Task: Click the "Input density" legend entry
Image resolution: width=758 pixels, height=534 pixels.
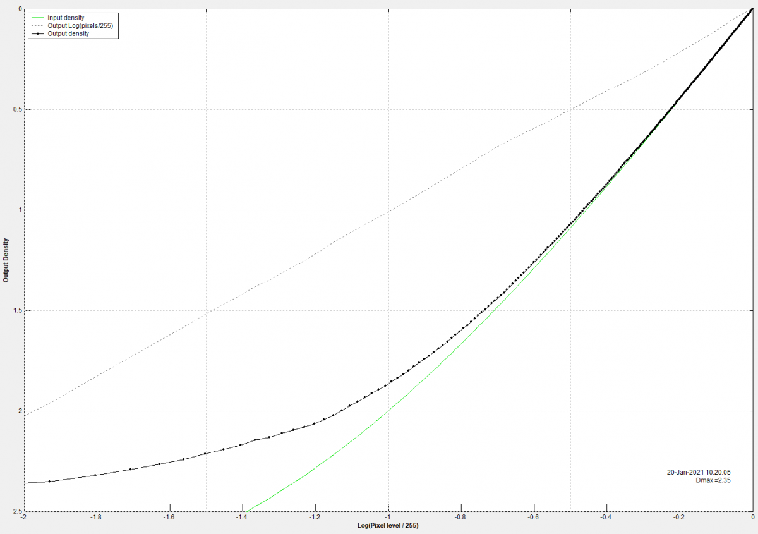Action: (x=66, y=18)
